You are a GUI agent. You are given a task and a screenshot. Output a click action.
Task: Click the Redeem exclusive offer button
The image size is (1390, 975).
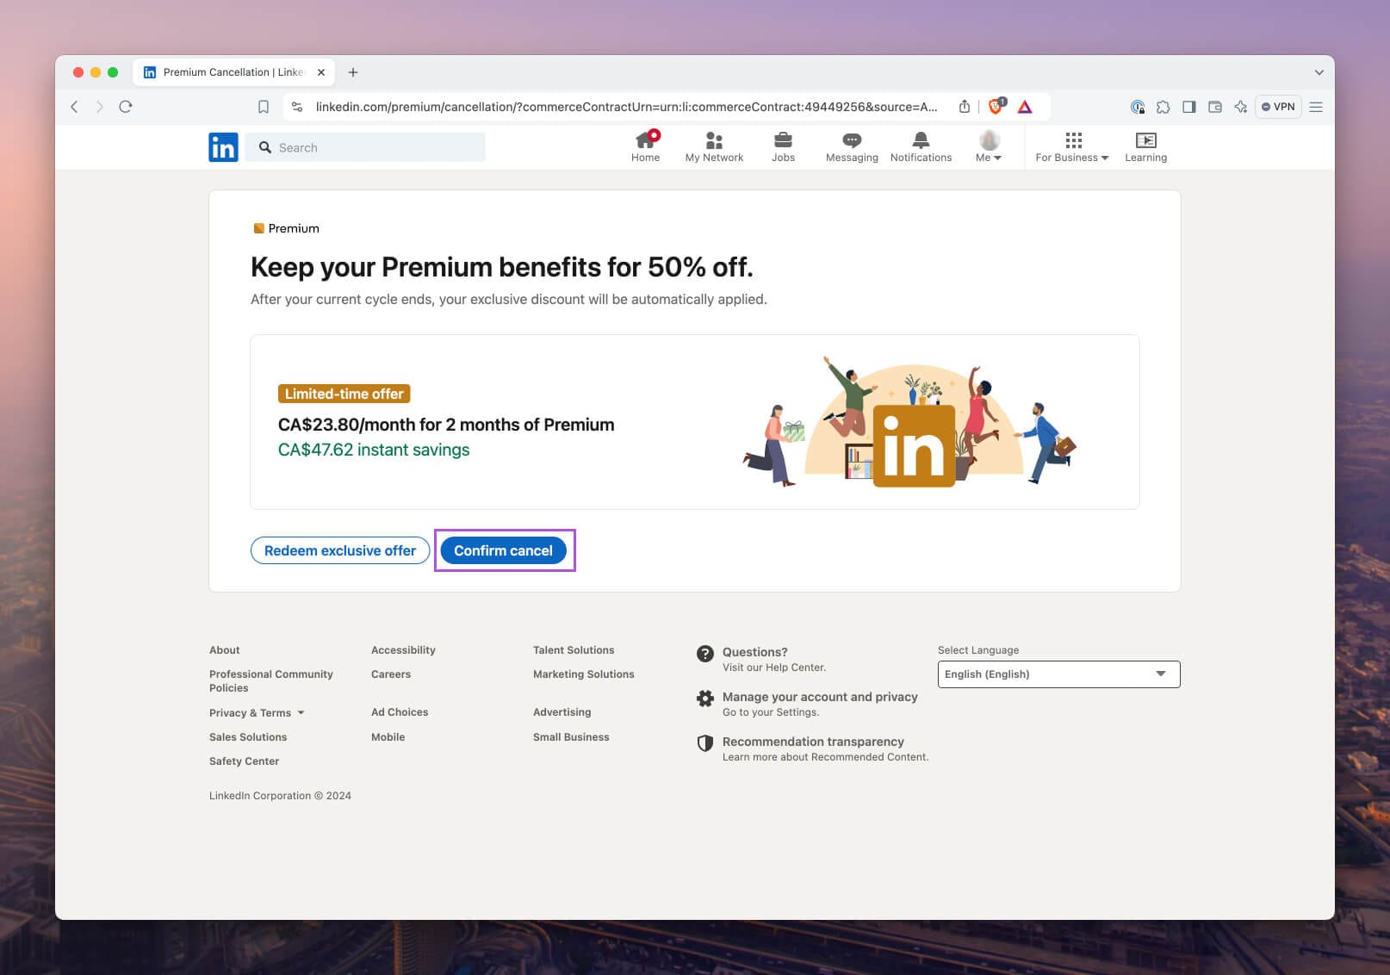coord(340,550)
